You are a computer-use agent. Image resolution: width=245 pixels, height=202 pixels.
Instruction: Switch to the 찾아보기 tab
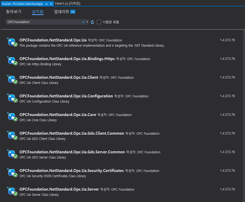point(13,12)
